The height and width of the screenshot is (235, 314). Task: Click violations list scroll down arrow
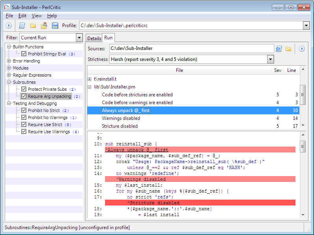click(x=303, y=125)
